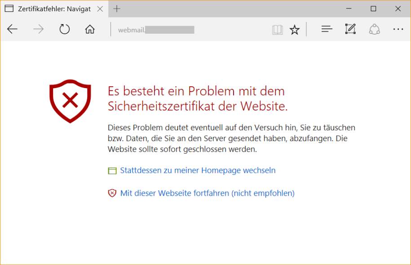Minimize the browser window
Viewport: 411px width, 265px height.
pos(349,9)
